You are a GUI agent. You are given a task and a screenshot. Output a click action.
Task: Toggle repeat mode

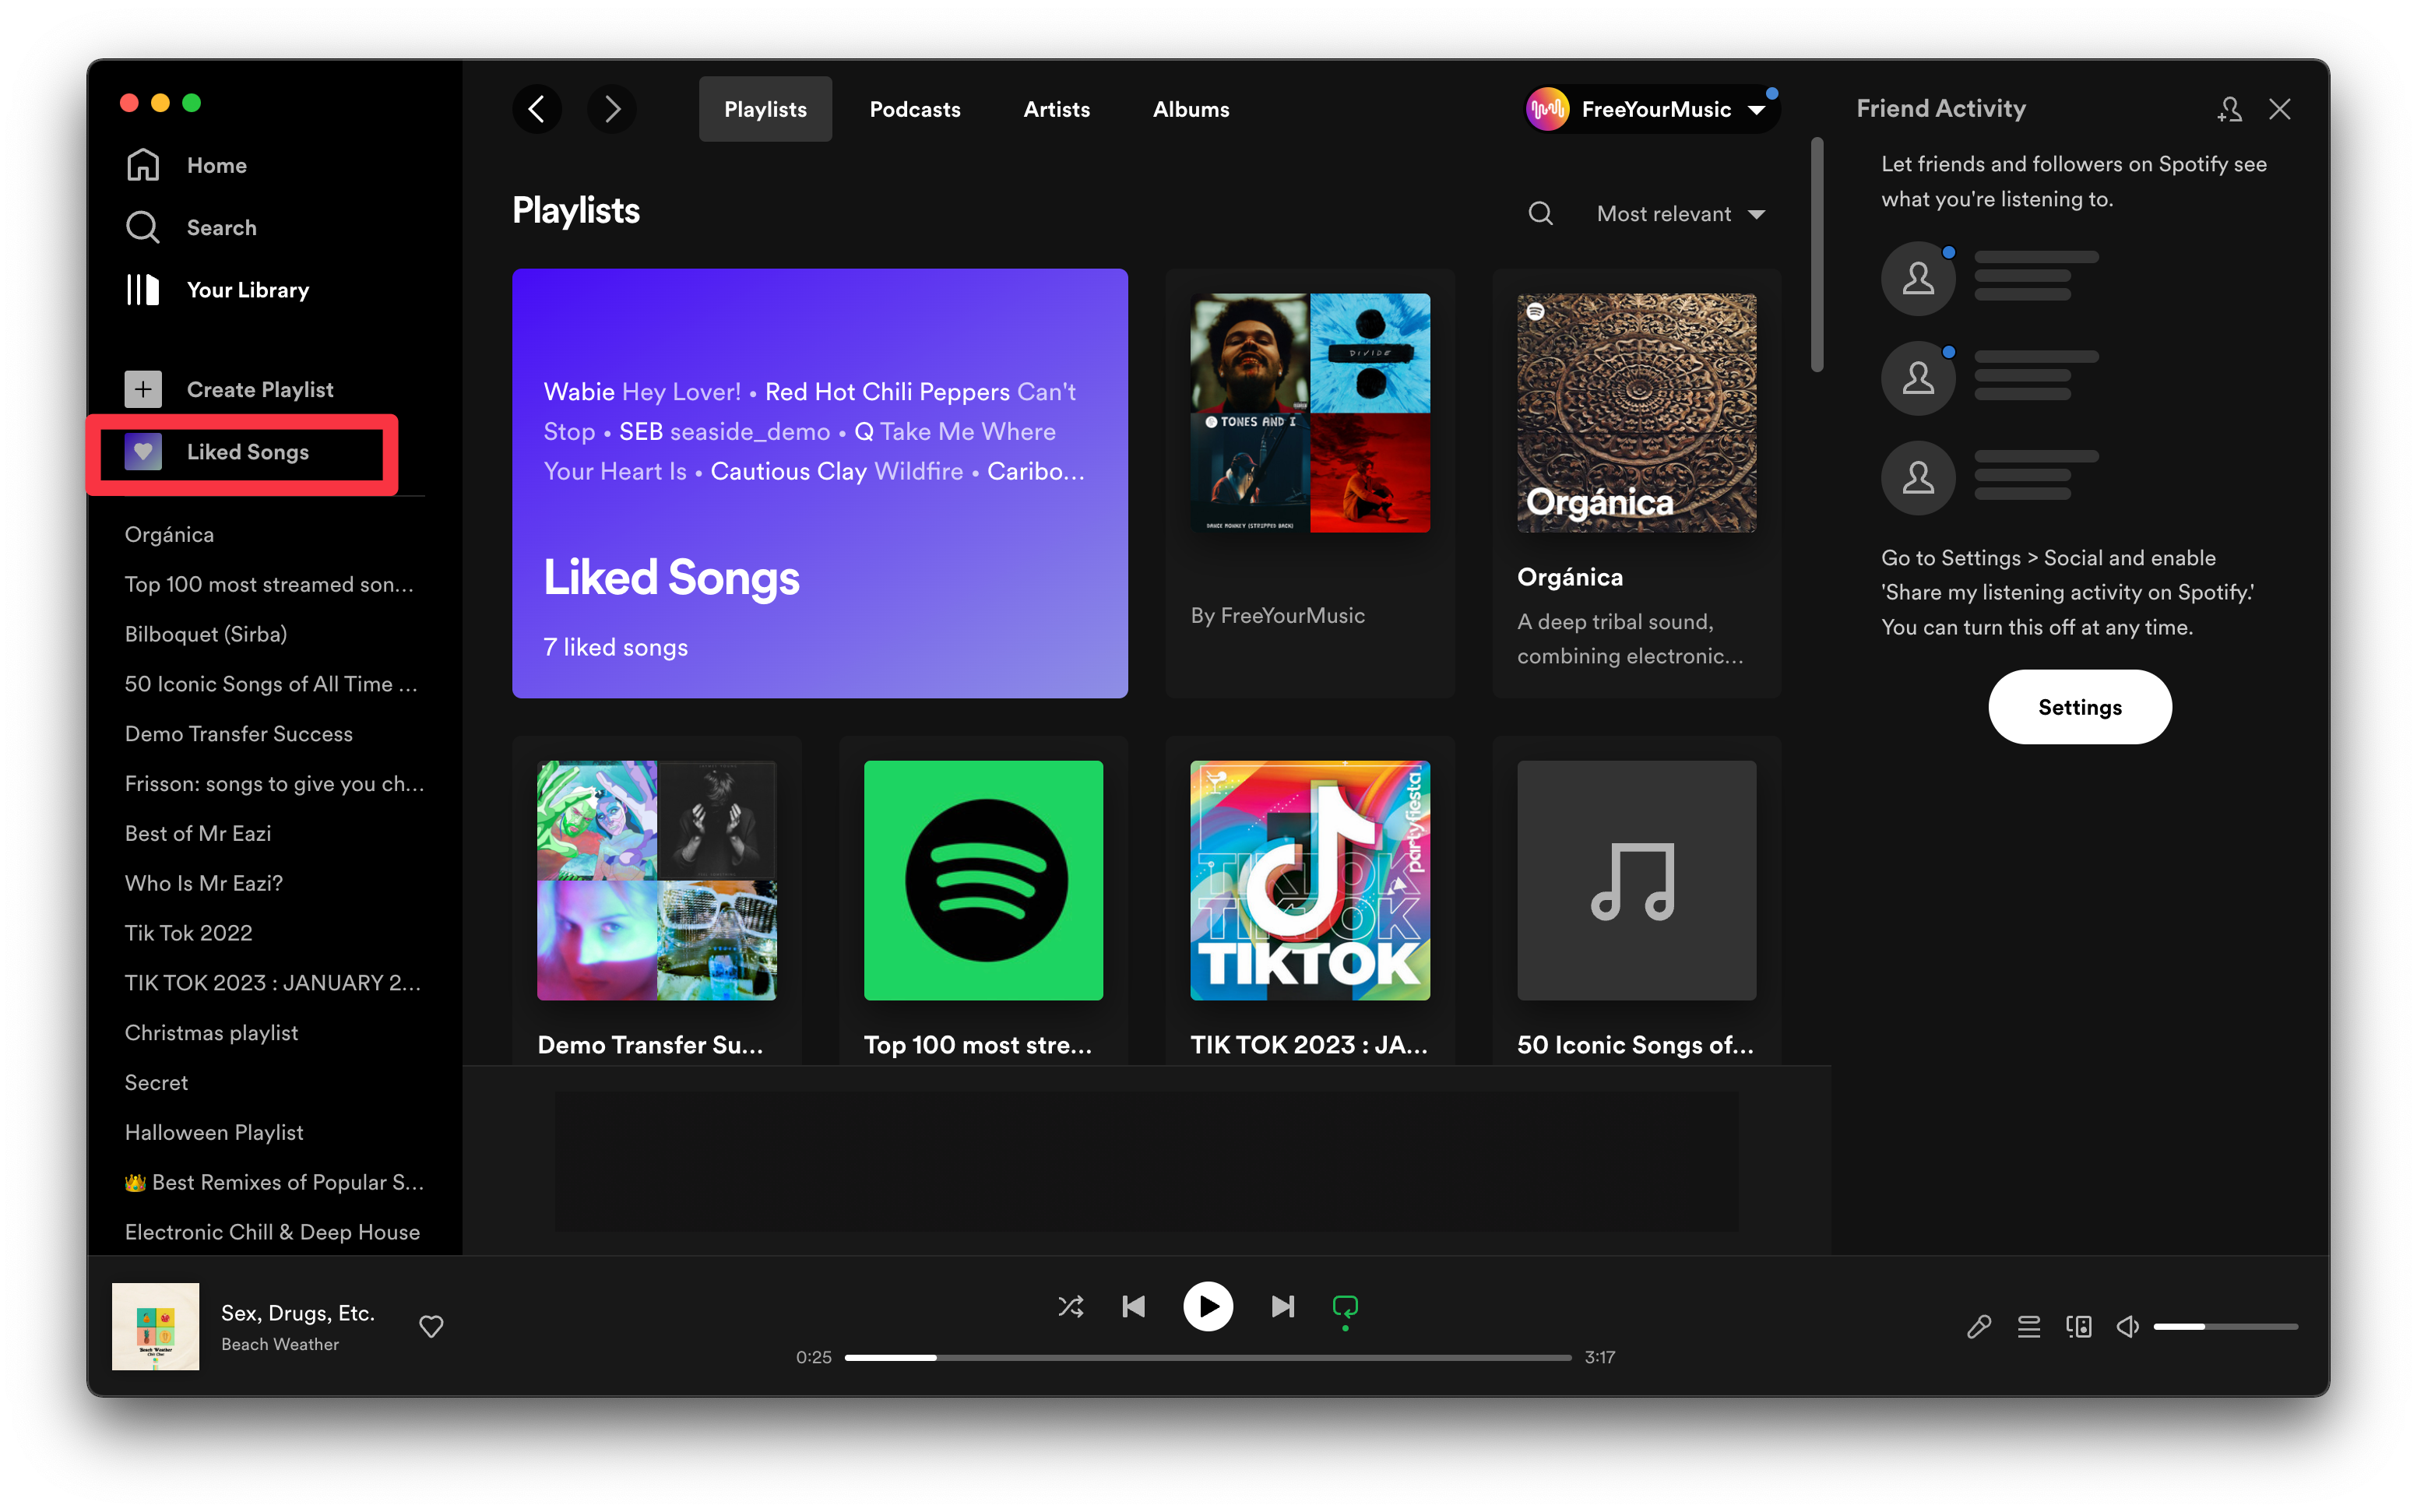1345,1307
